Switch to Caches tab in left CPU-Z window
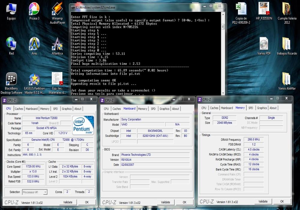Image resolution: width=300 pixels, height=210 pixels. click(19, 109)
